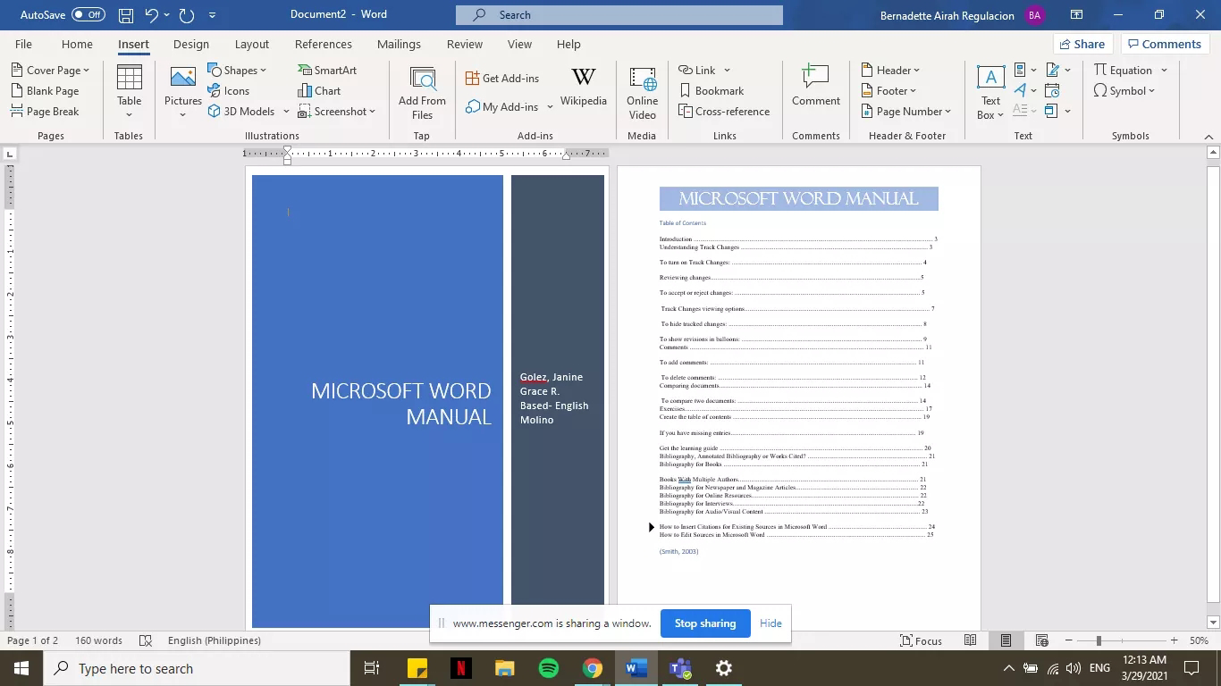Insert a Cross-reference
This screenshot has height=686, width=1221.
[724, 111]
